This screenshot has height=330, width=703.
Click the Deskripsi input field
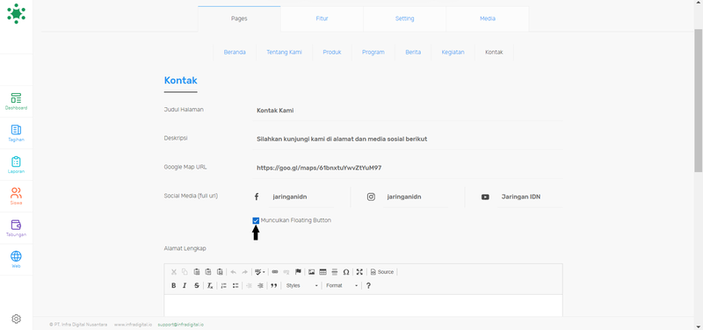408,139
